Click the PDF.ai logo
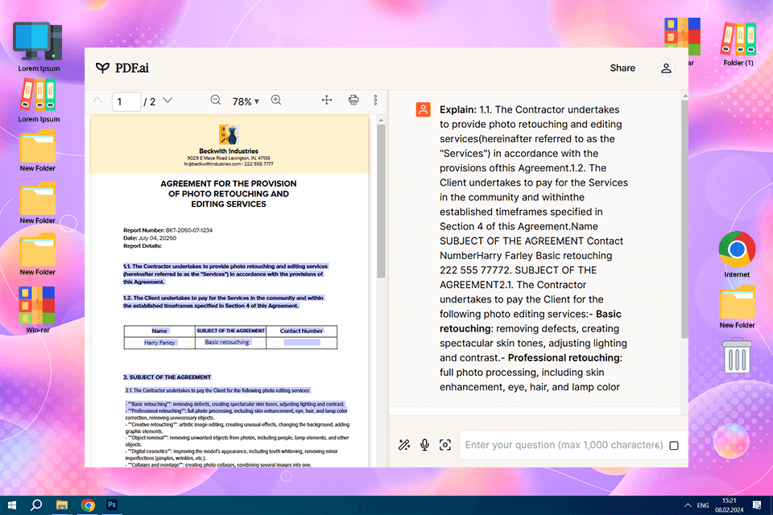This screenshot has width=773, height=515. click(x=122, y=68)
